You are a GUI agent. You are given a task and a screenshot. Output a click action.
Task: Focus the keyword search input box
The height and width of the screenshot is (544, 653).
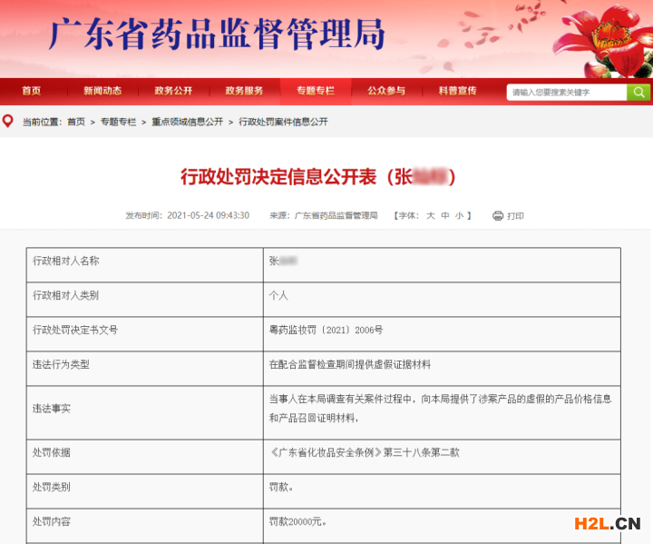pyautogui.click(x=567, y=92)
